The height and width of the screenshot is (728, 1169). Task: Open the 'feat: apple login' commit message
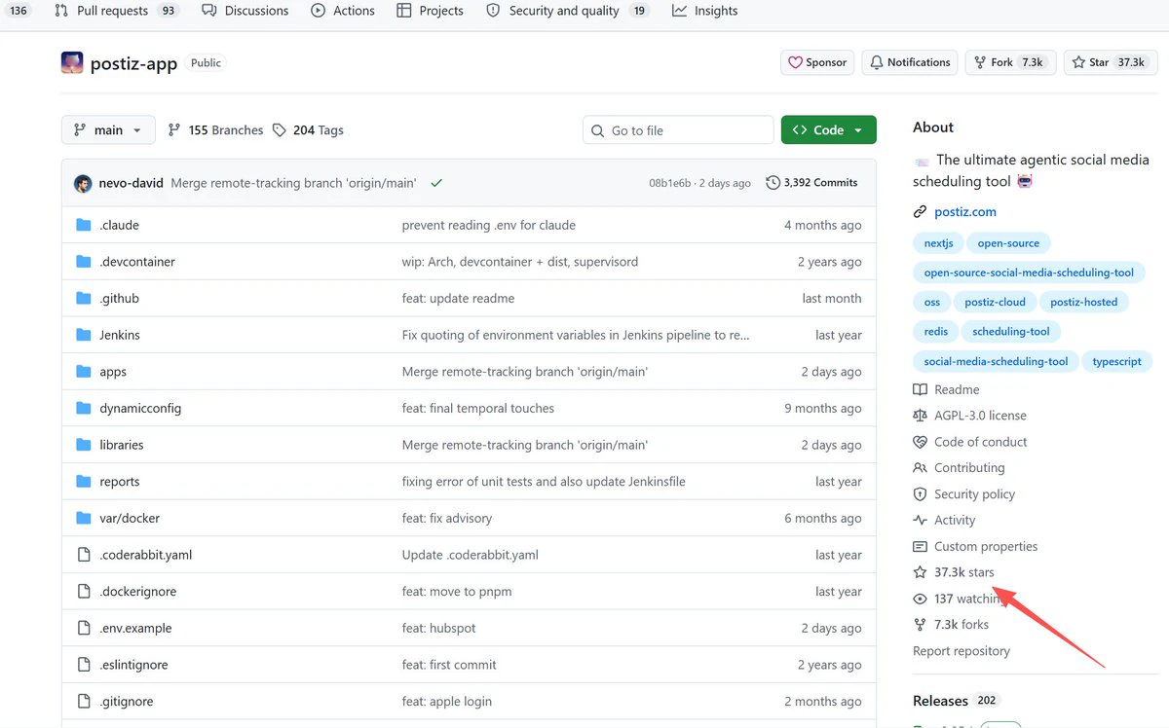(446, 702)
